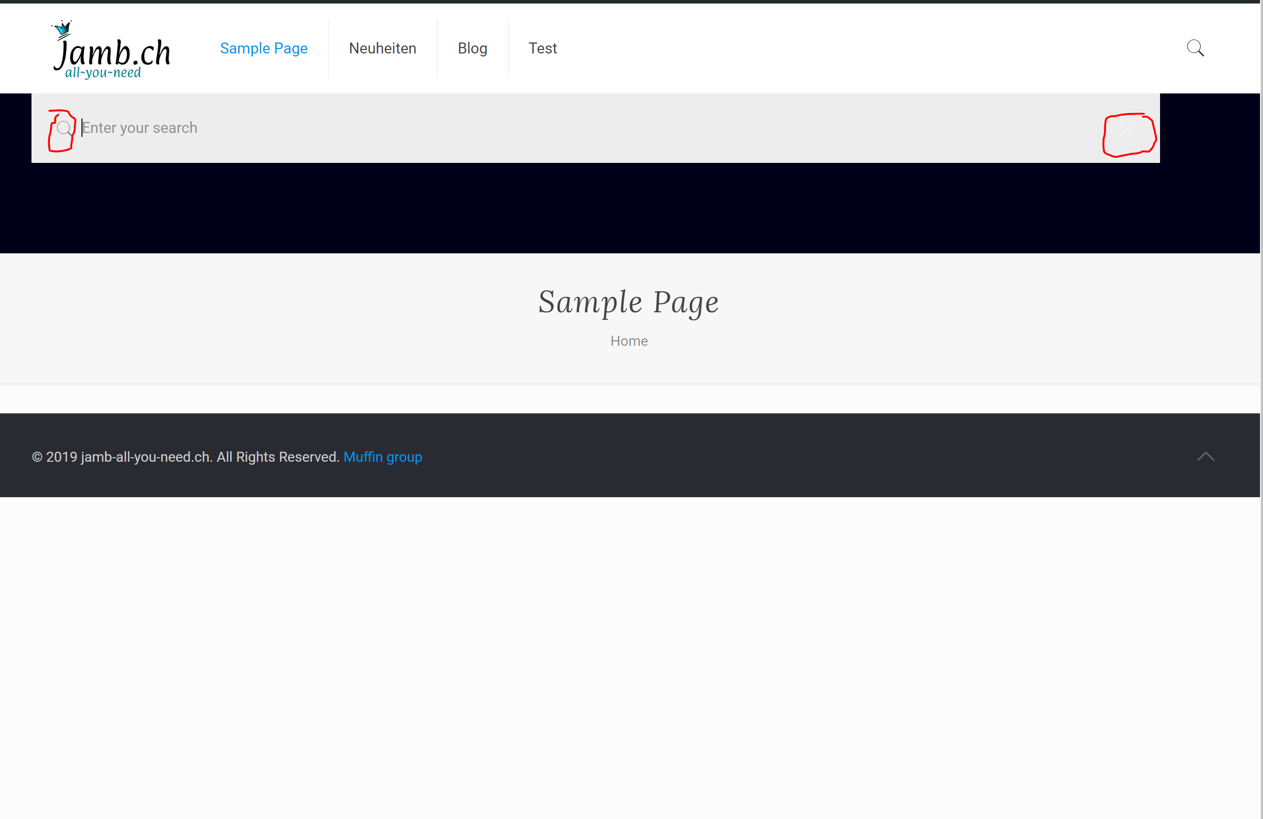Click the Jamb.ch logo
This screenshot has height=819, width=1263.
112,52
